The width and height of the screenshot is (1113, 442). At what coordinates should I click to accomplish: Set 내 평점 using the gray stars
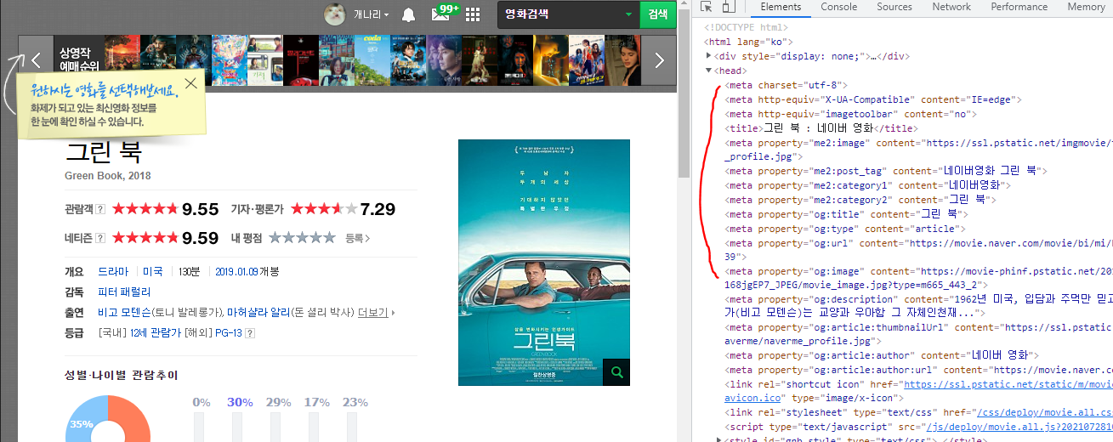302,238
